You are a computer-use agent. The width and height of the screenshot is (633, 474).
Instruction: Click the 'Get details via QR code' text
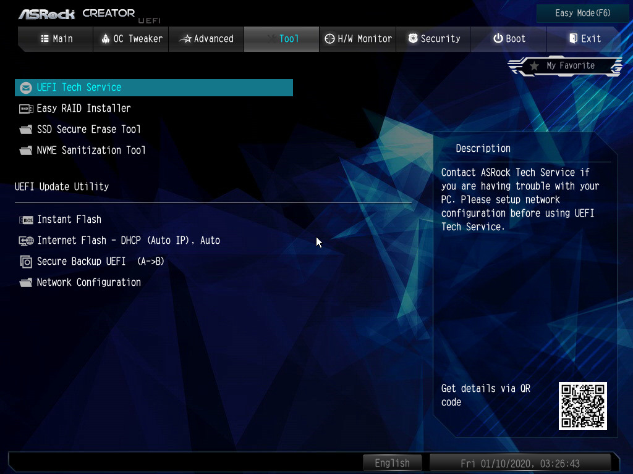[486, 396]
